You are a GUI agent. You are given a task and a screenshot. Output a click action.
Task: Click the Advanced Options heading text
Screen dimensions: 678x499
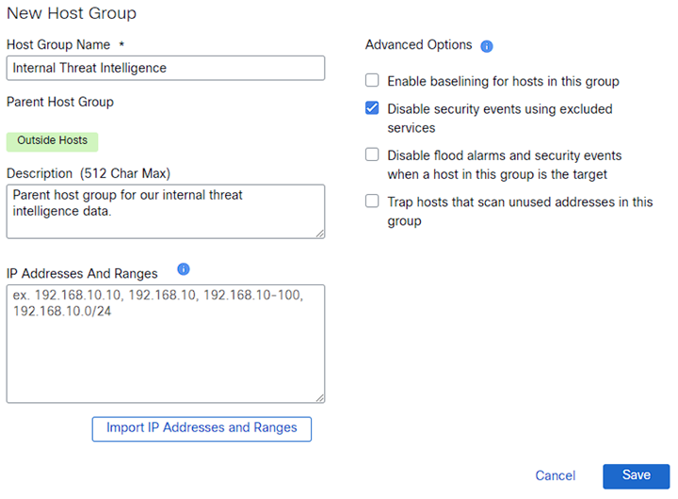click(x=418, y=45)
